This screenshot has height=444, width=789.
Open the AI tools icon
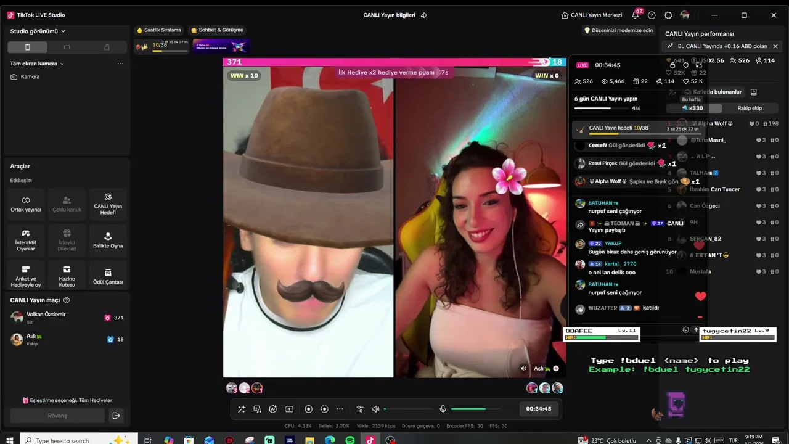click(x=273, y=409)
